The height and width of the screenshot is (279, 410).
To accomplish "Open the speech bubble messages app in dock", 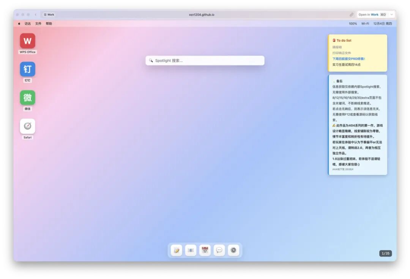I will 219,250.
